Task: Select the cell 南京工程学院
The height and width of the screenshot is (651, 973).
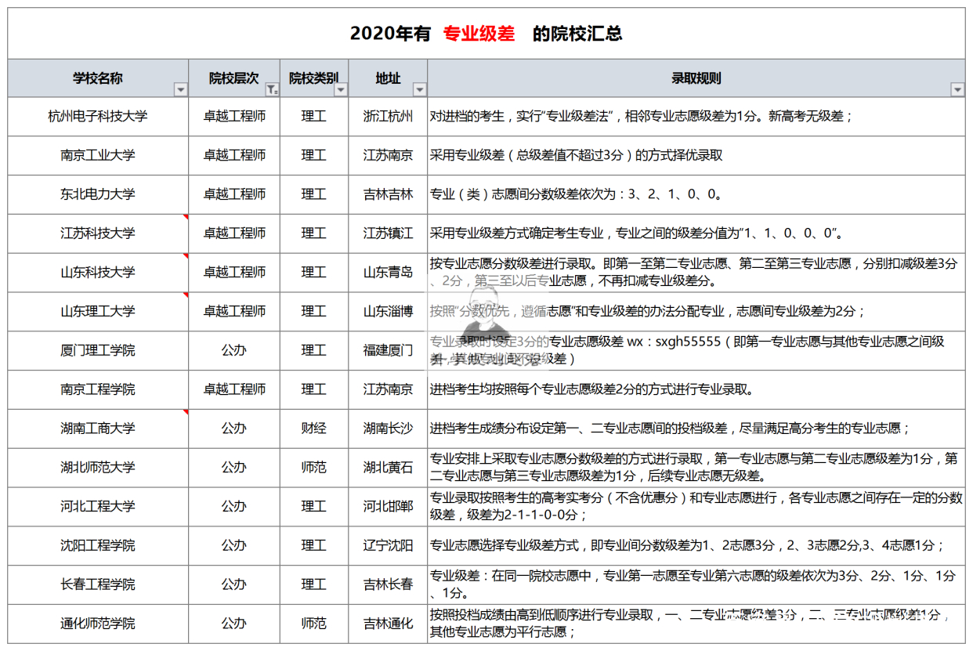Action: [x=98, y=389]
